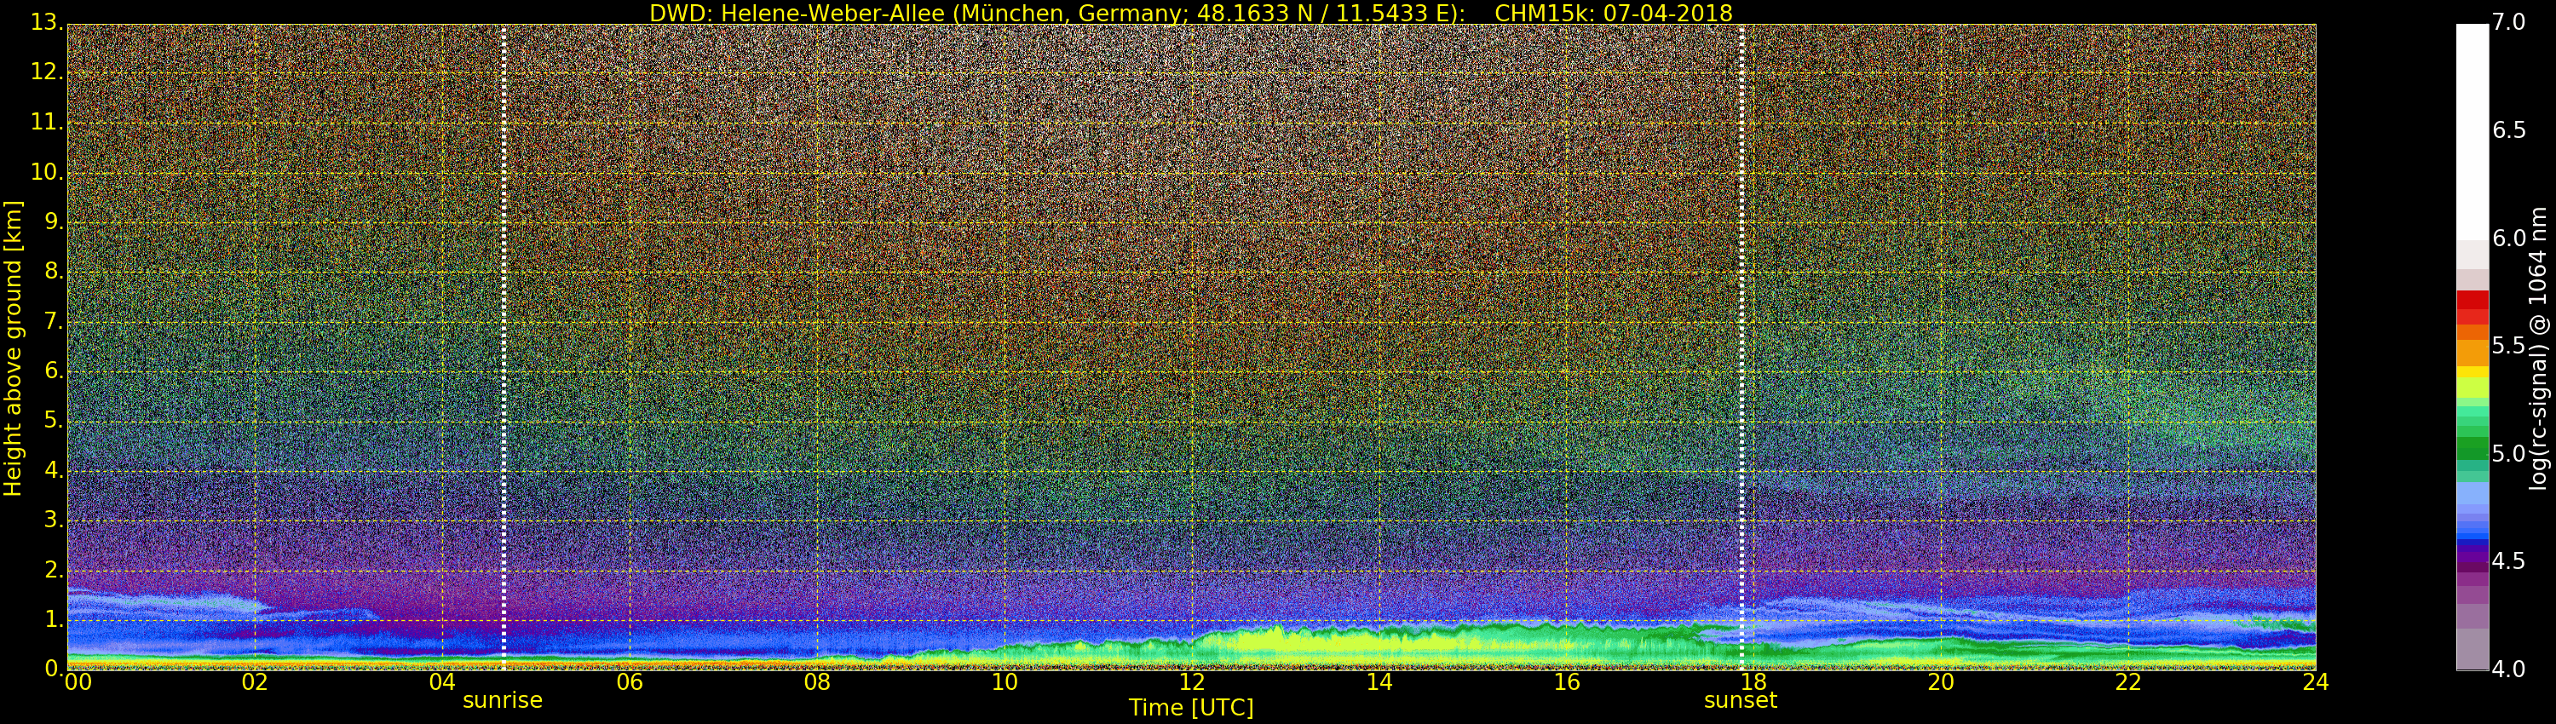Click the "08" time axis tick label
Viewport: 2556px width, 724px height.
pos(816,681)
